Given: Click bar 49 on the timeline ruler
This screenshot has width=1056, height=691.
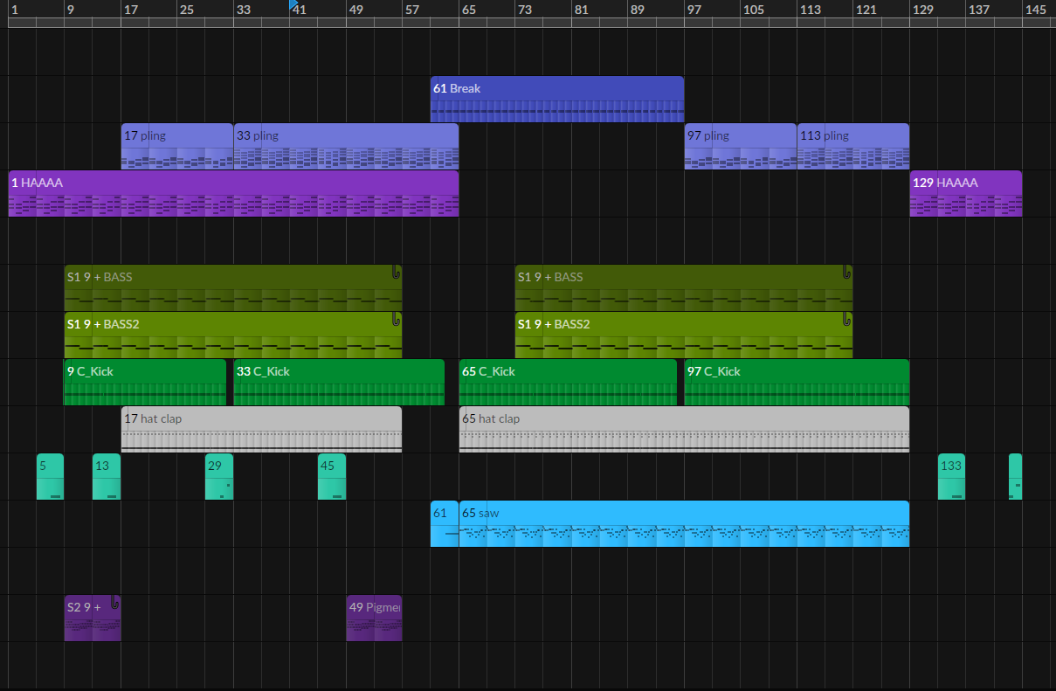Looking at the screenshot, I should pyautogui.click(x=355, y=10).
